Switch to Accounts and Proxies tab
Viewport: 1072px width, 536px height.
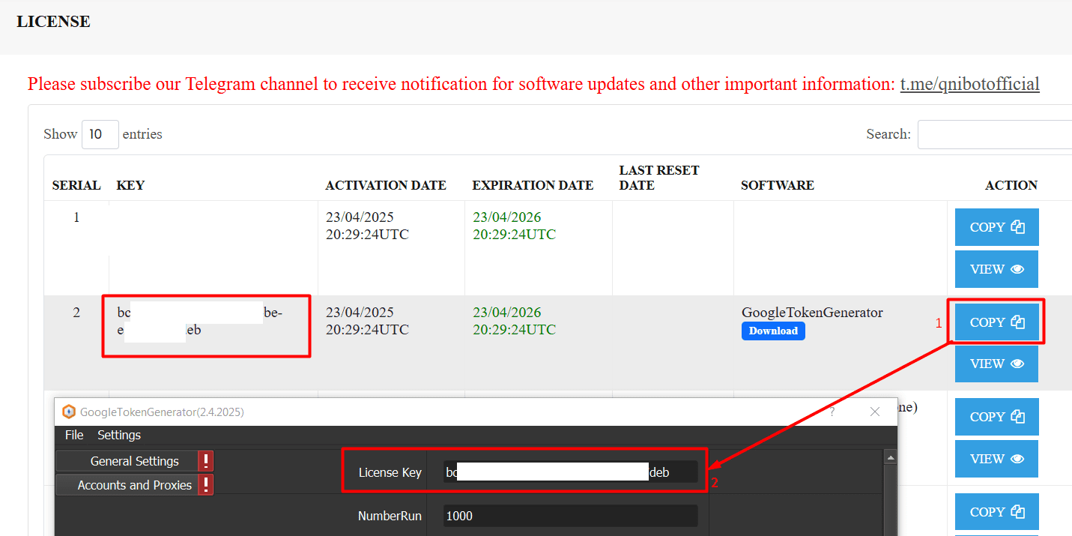pyautogui.click(x=127, y=485)
